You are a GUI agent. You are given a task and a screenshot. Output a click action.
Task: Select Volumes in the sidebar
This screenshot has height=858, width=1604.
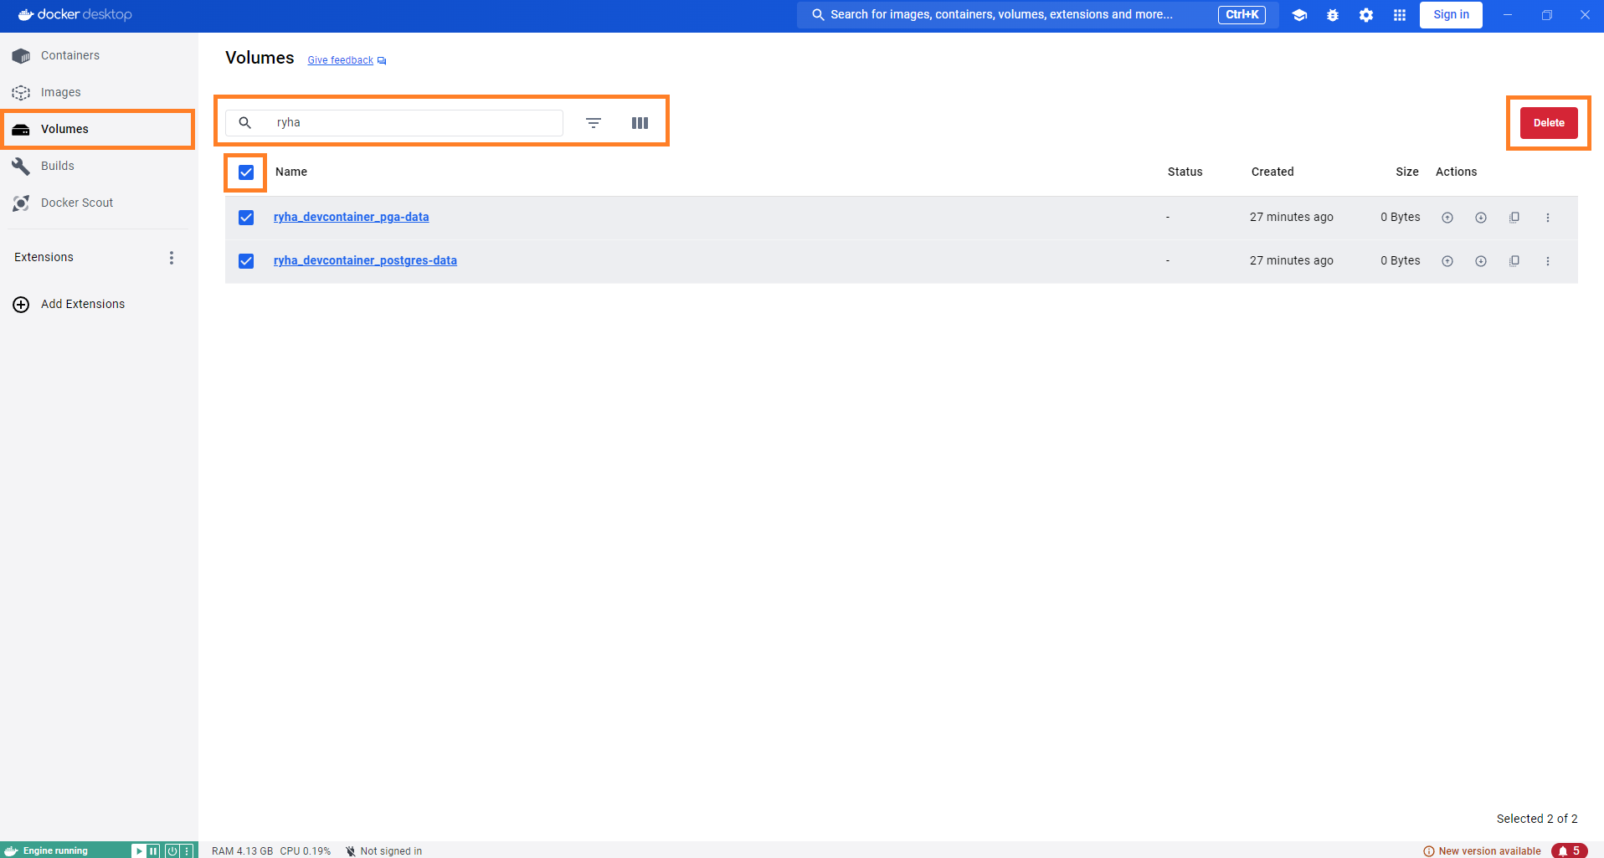99,129
